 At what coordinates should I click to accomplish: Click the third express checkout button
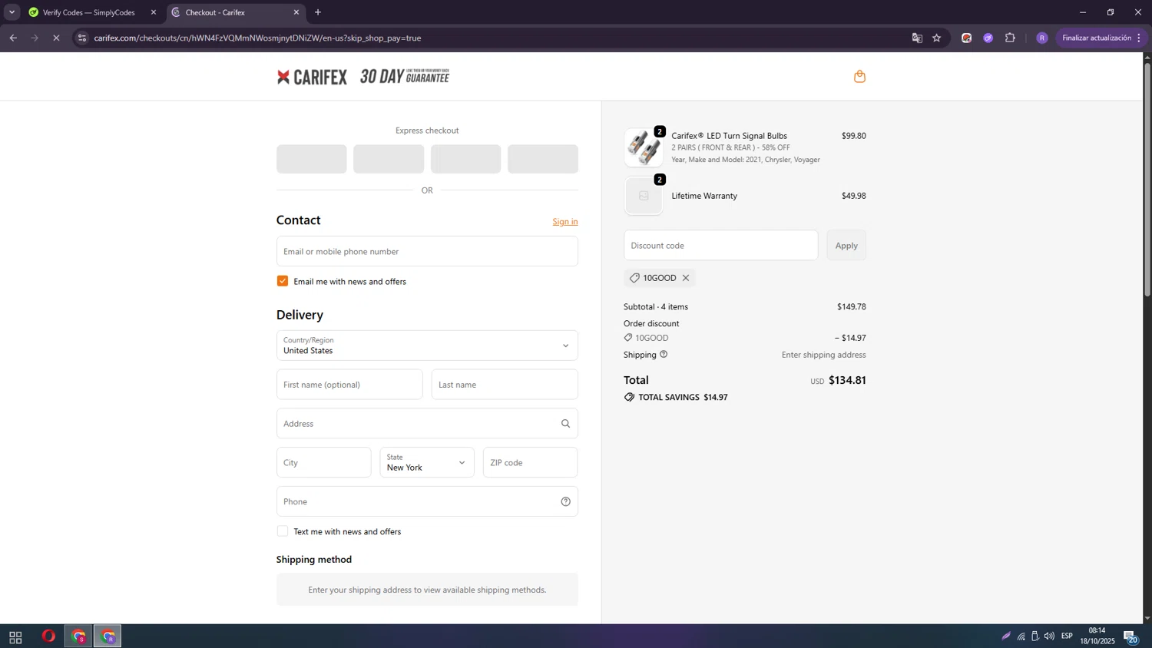(x=465, y=159)
